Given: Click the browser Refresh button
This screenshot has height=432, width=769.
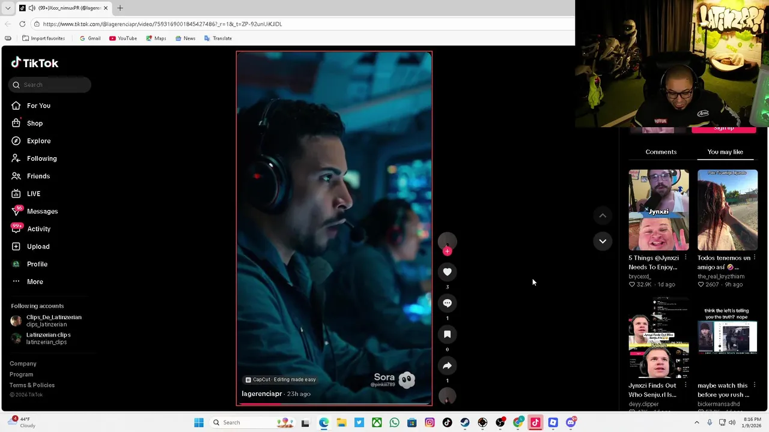Looking at the screenshot, I should coord(22,24).
